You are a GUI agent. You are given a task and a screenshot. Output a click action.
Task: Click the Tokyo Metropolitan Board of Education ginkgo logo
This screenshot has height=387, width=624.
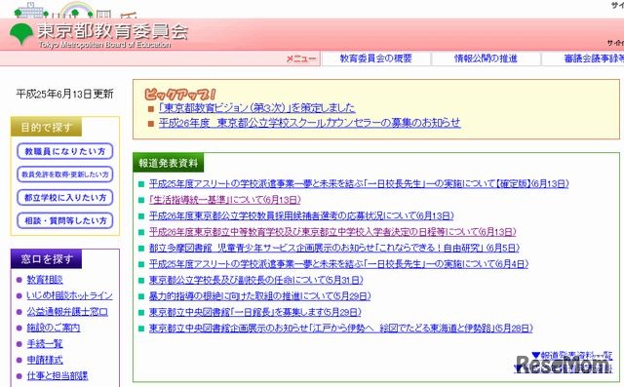pos(21,34)
